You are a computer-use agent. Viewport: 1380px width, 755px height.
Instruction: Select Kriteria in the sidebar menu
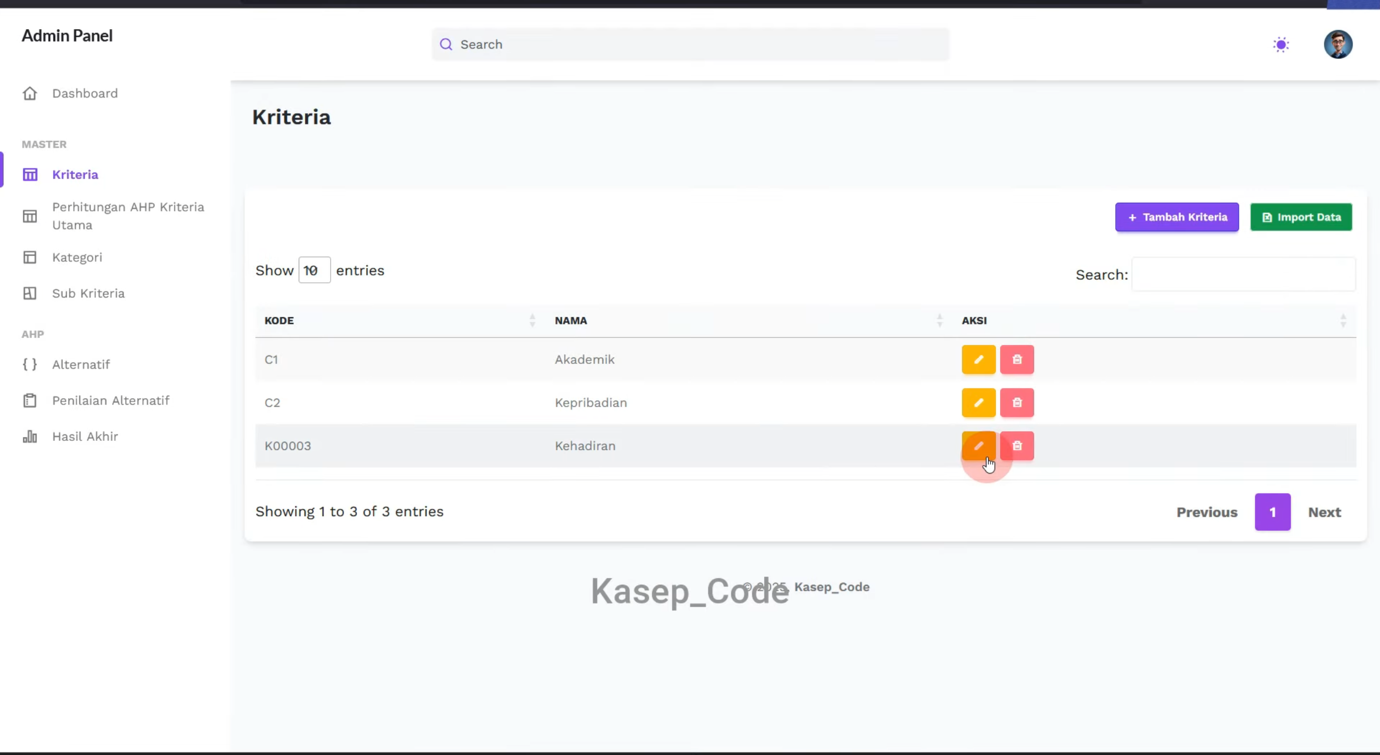tap(75, 175)
